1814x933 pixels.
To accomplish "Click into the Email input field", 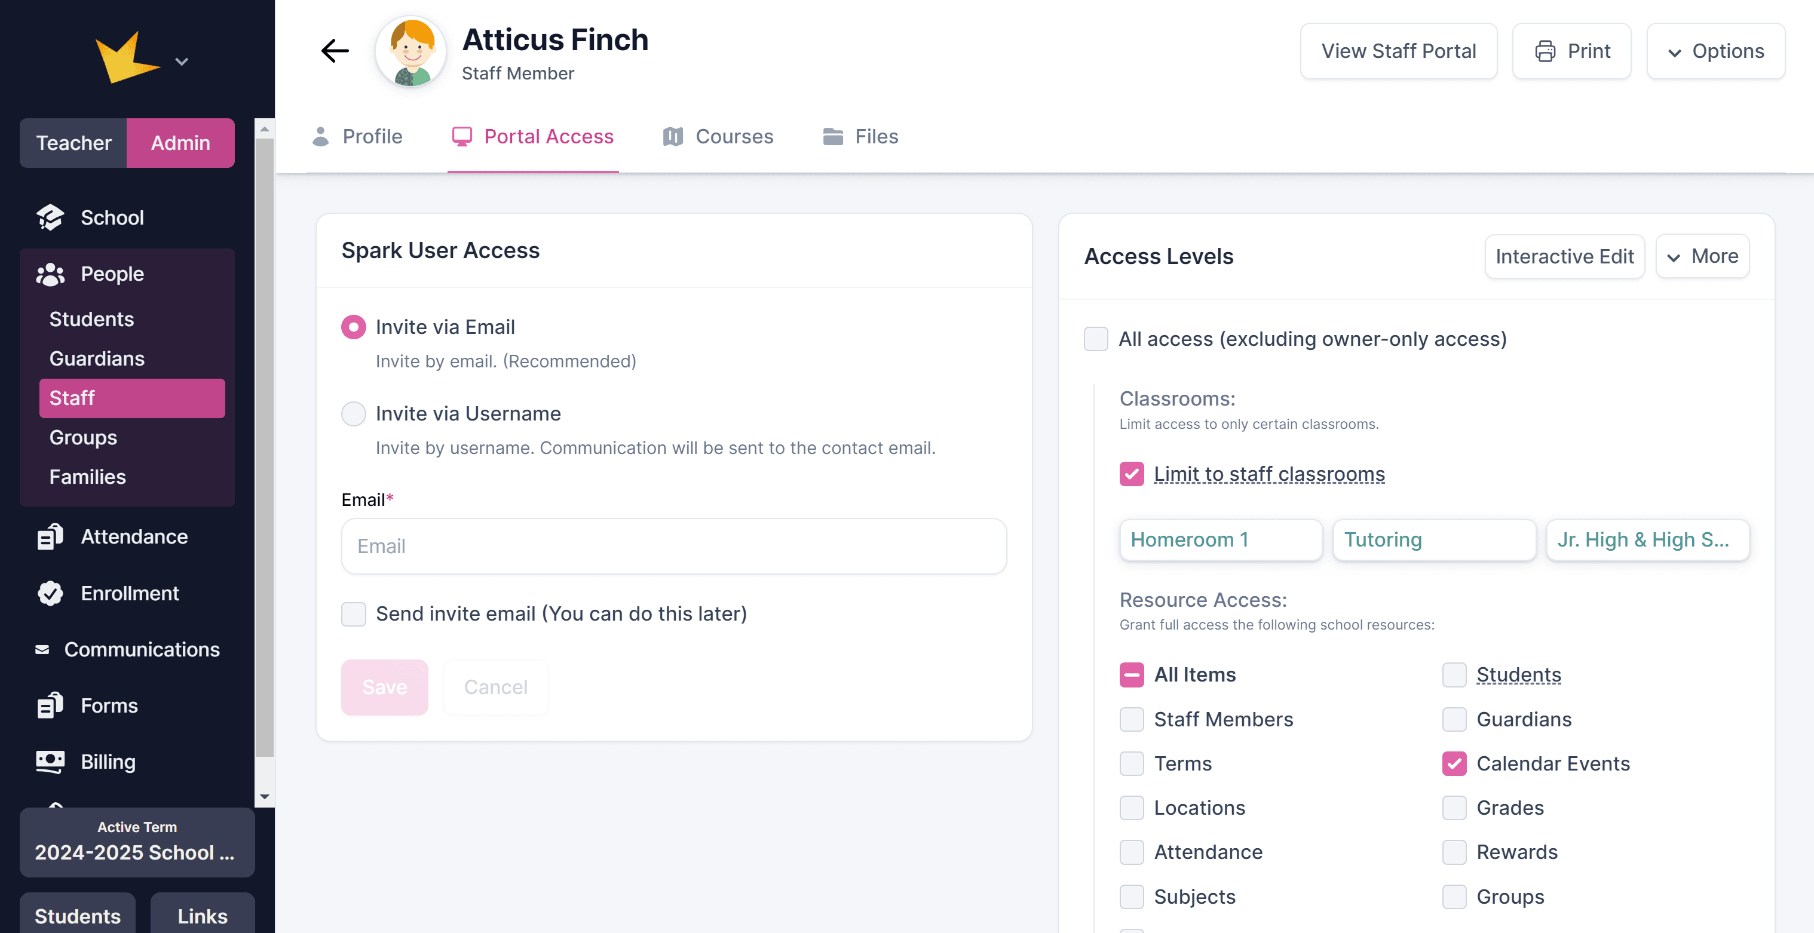I will [x=674, y=547].
